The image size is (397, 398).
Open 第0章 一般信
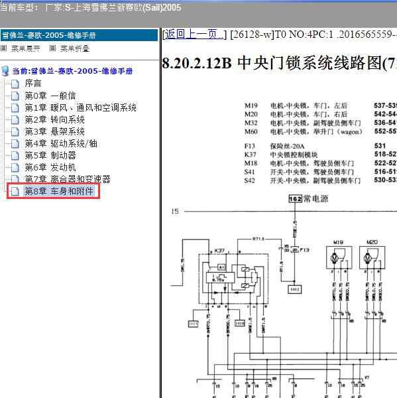[x=50, y=96]
